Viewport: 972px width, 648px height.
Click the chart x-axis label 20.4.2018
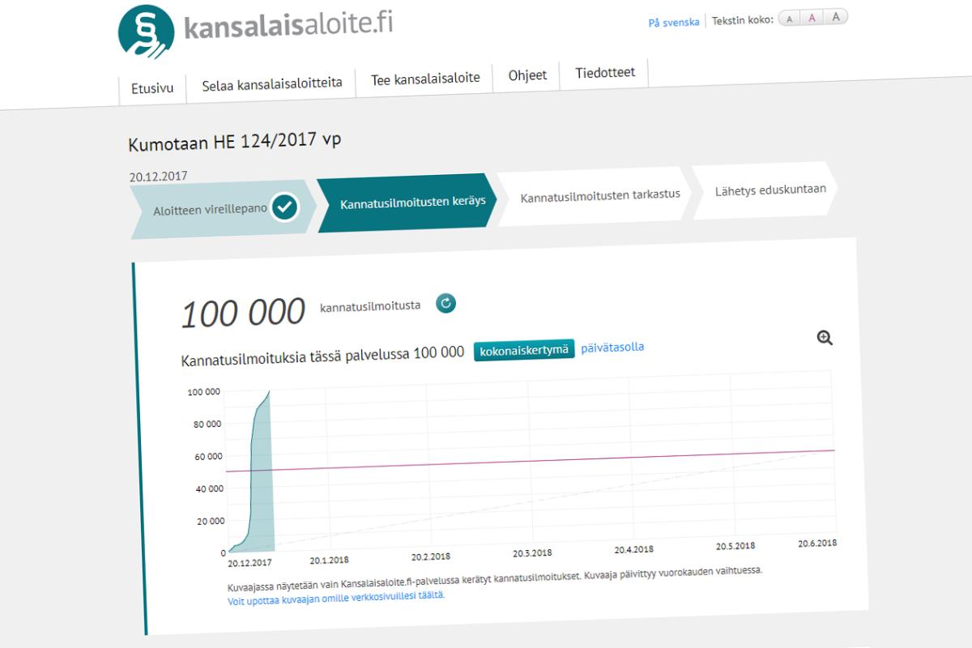pyautogui.click(x=633, y=550)
